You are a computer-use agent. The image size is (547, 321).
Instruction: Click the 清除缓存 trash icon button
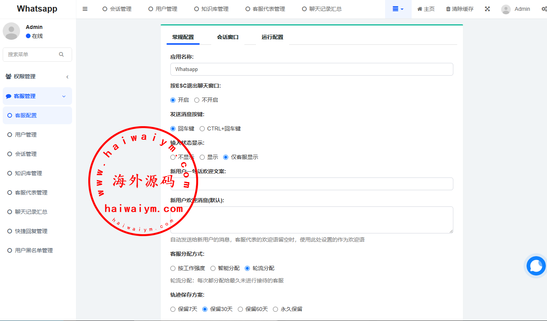click(x=459, y=9)
